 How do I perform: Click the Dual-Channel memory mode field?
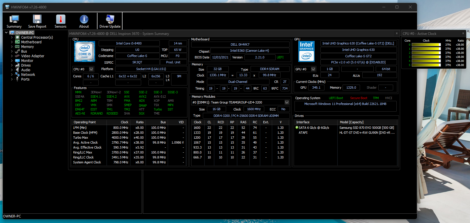[238, 82]
